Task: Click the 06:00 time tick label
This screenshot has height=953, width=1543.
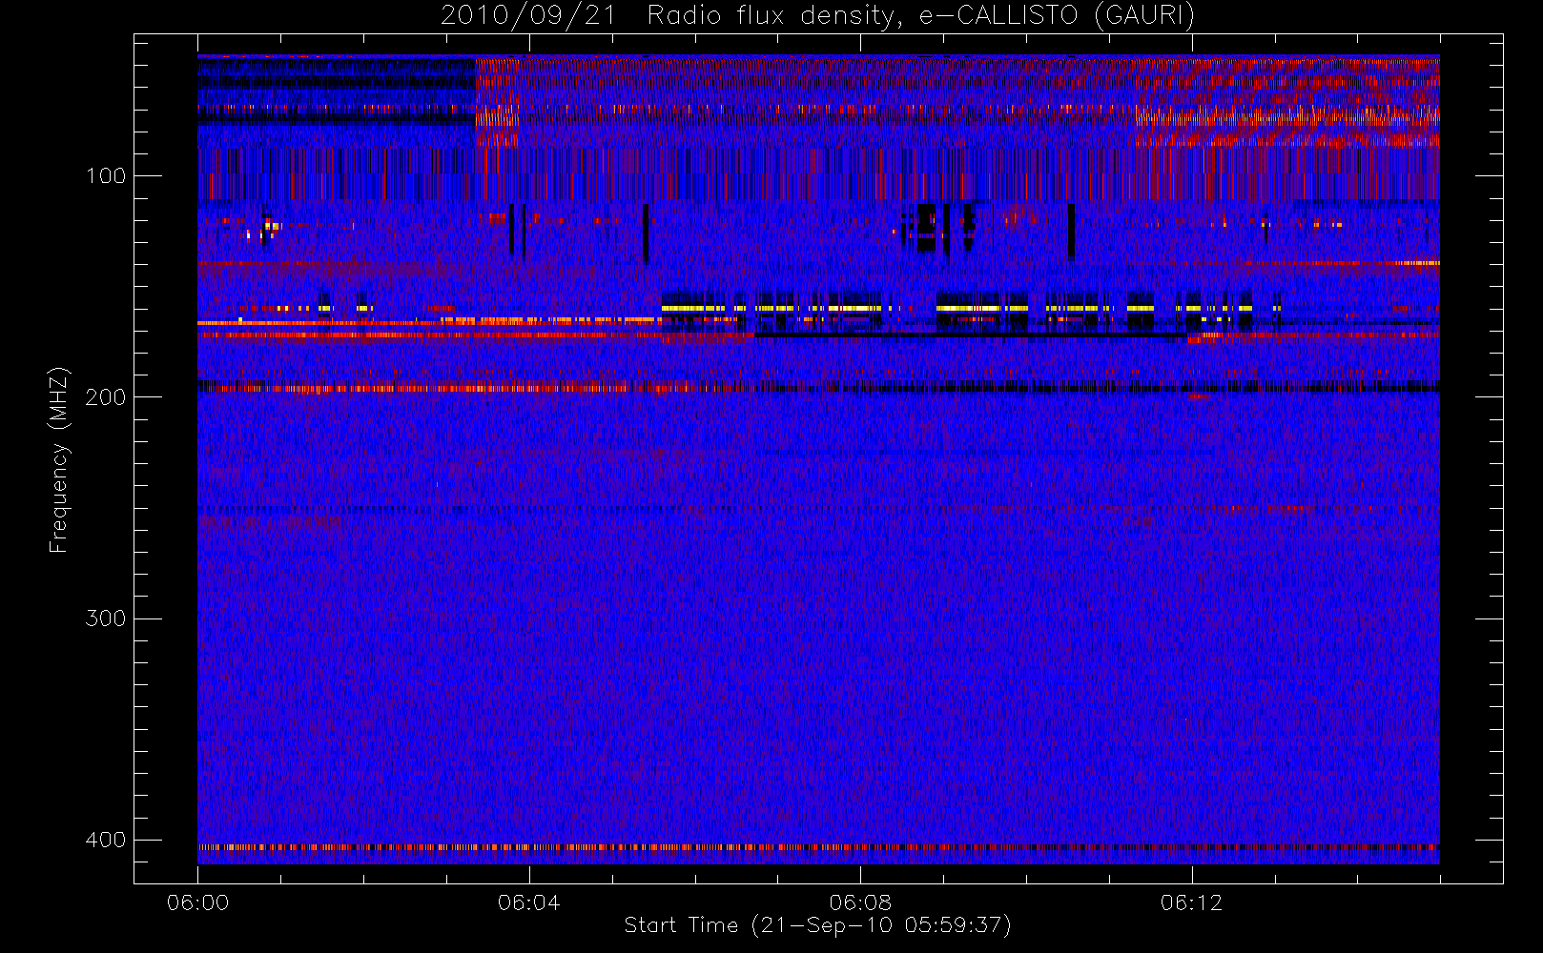Action: [197, 902]
